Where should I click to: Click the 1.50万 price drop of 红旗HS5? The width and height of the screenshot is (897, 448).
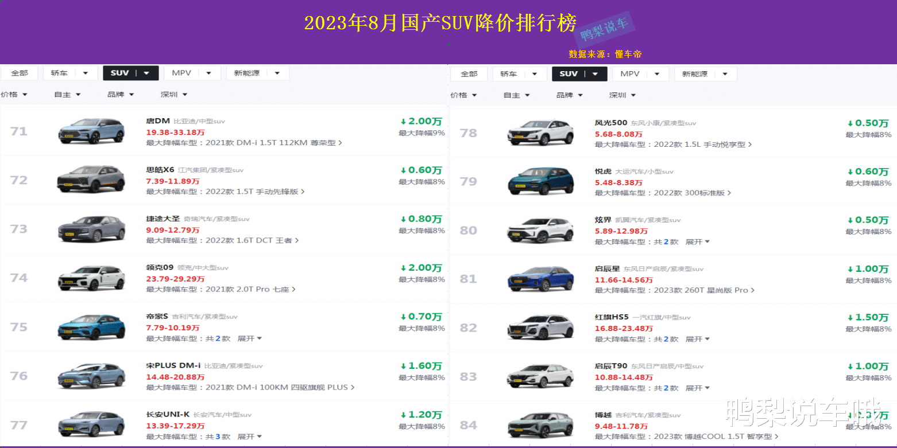(868, 317)
